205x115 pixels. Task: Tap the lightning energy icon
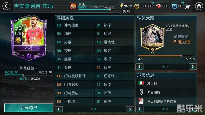[x=121, y=6]
